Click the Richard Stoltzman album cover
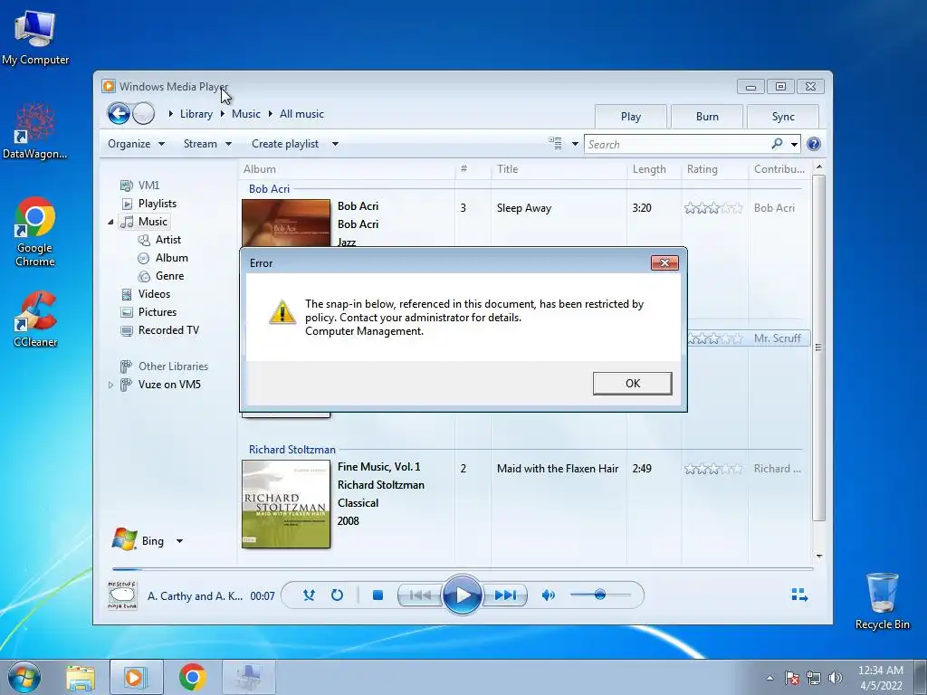 [x=286, y=504]
